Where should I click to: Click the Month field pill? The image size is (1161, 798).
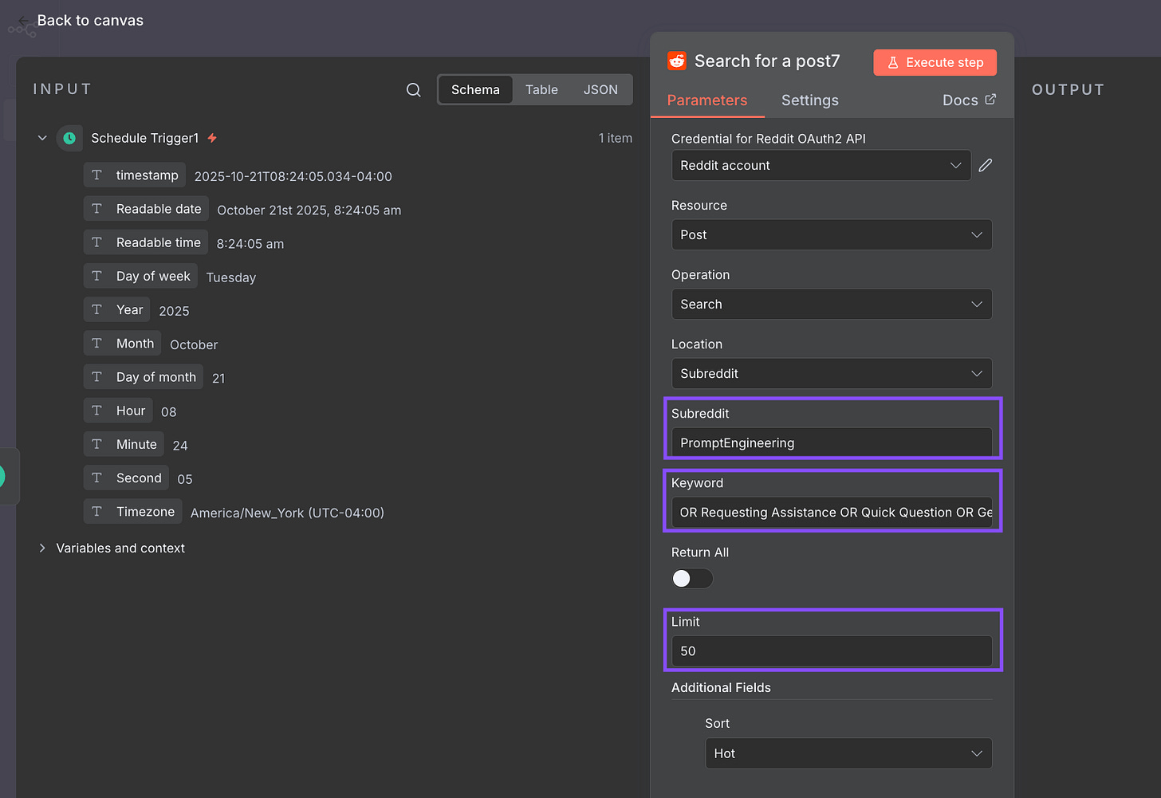click(x=123, y=344)
